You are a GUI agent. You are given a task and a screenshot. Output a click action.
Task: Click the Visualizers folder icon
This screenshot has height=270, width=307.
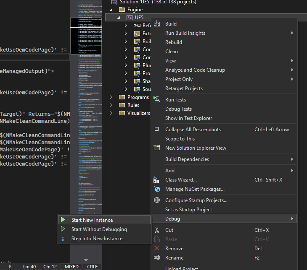coord(122,113)
